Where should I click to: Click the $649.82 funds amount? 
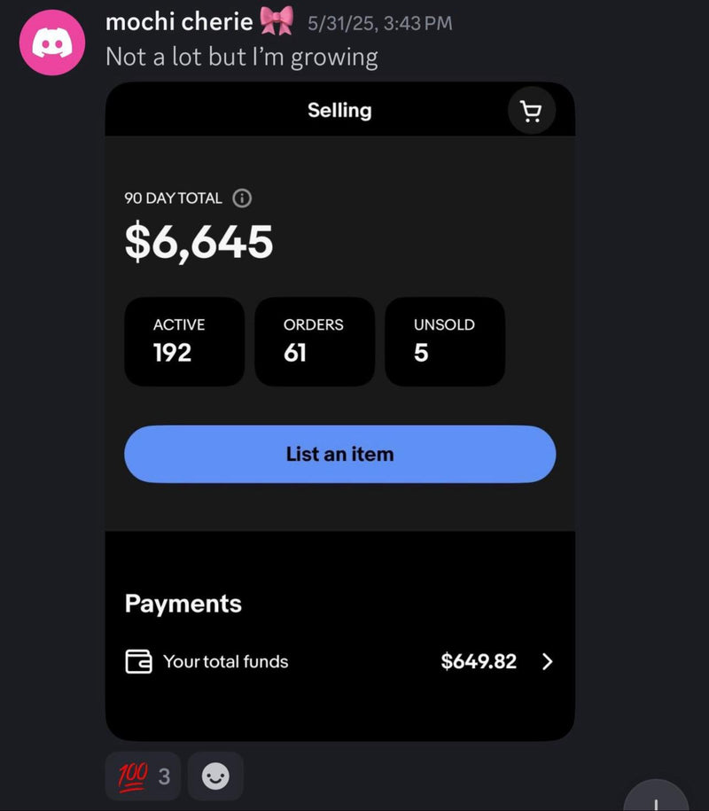[479, 661]
